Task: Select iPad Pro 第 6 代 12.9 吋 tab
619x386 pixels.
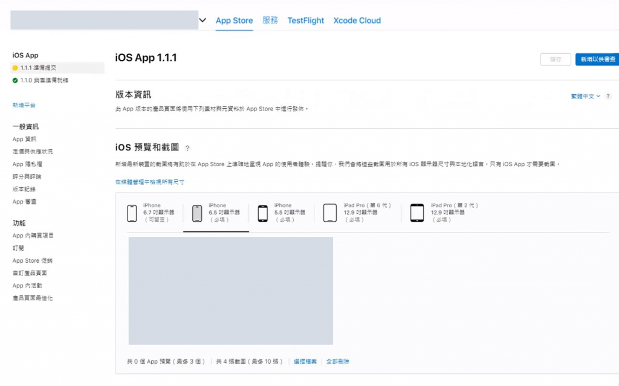Action: click(357, 213)
